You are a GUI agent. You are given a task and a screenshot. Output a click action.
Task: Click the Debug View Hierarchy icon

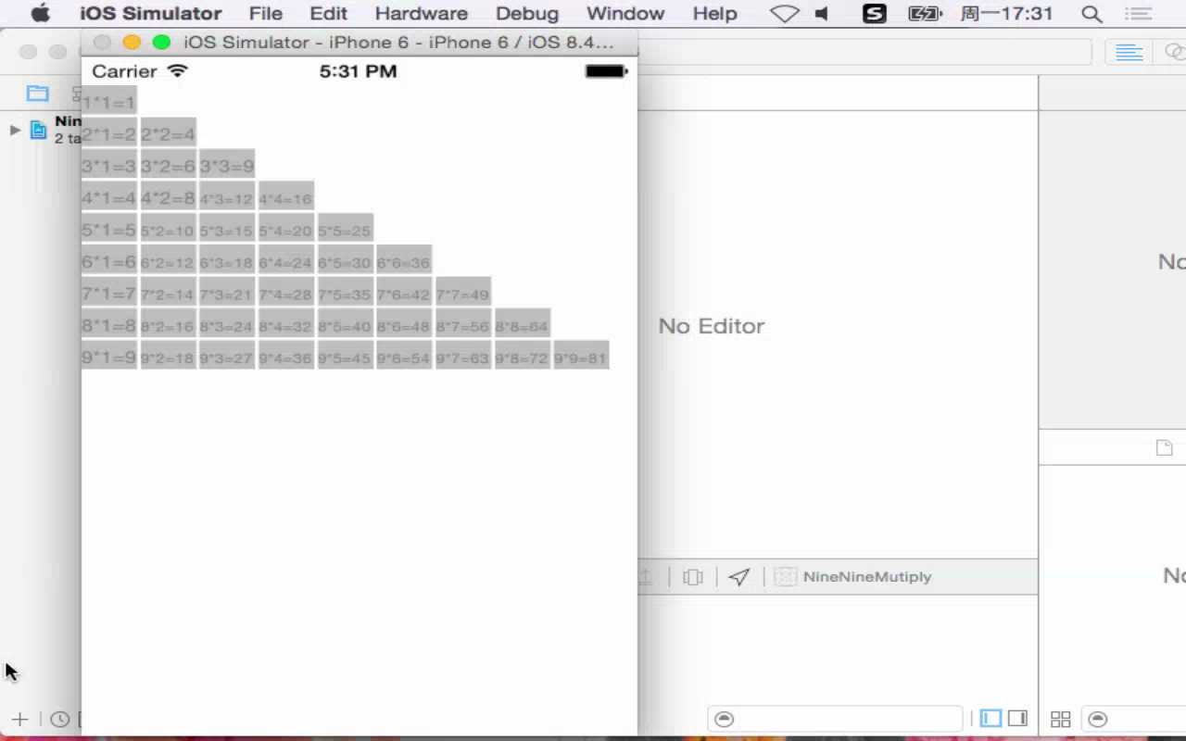coord(692,577)
